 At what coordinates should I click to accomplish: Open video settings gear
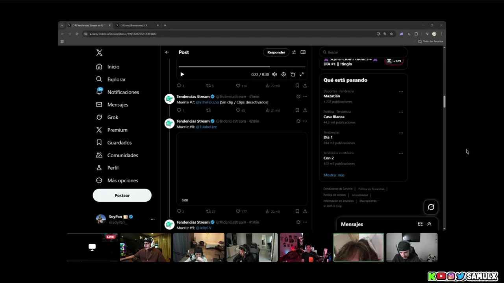pyautogui.click(x=283, y=74)
